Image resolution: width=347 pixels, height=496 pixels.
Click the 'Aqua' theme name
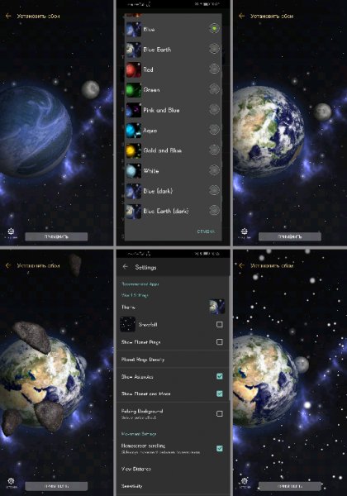click(x=150, y=131)
